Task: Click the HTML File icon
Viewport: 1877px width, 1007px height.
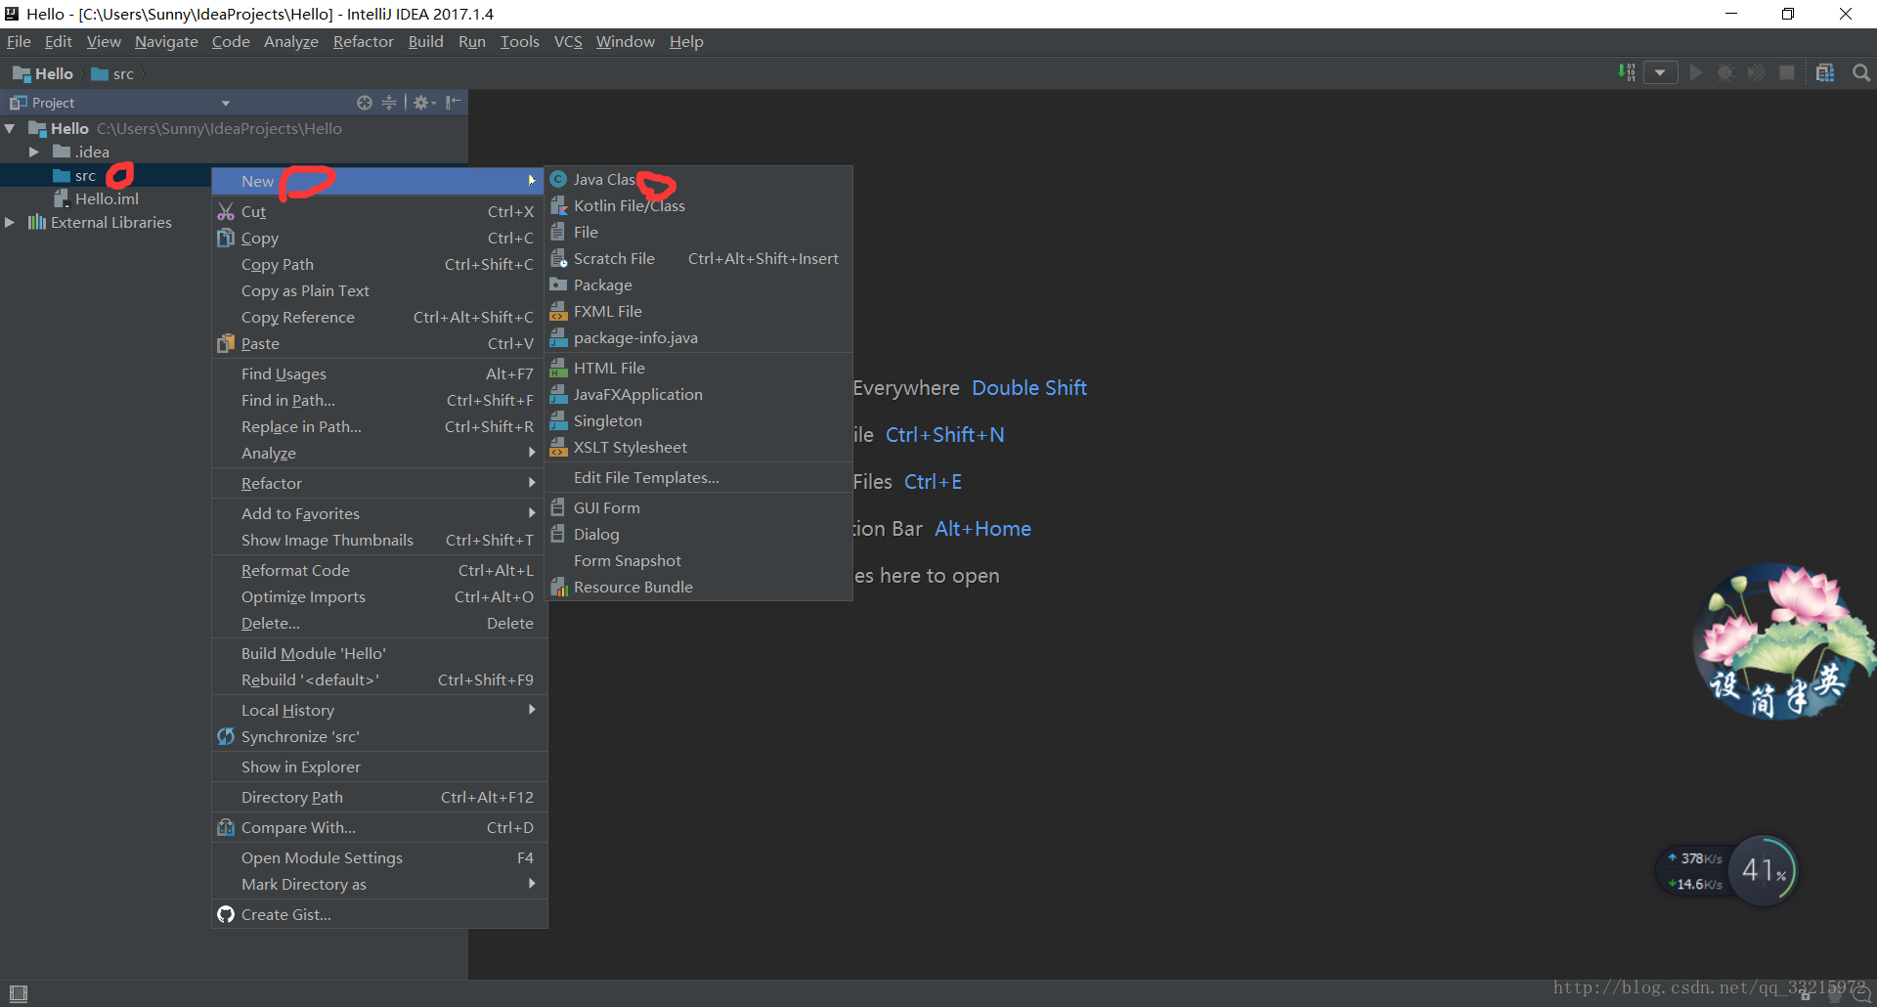Action: click(558, 369)
